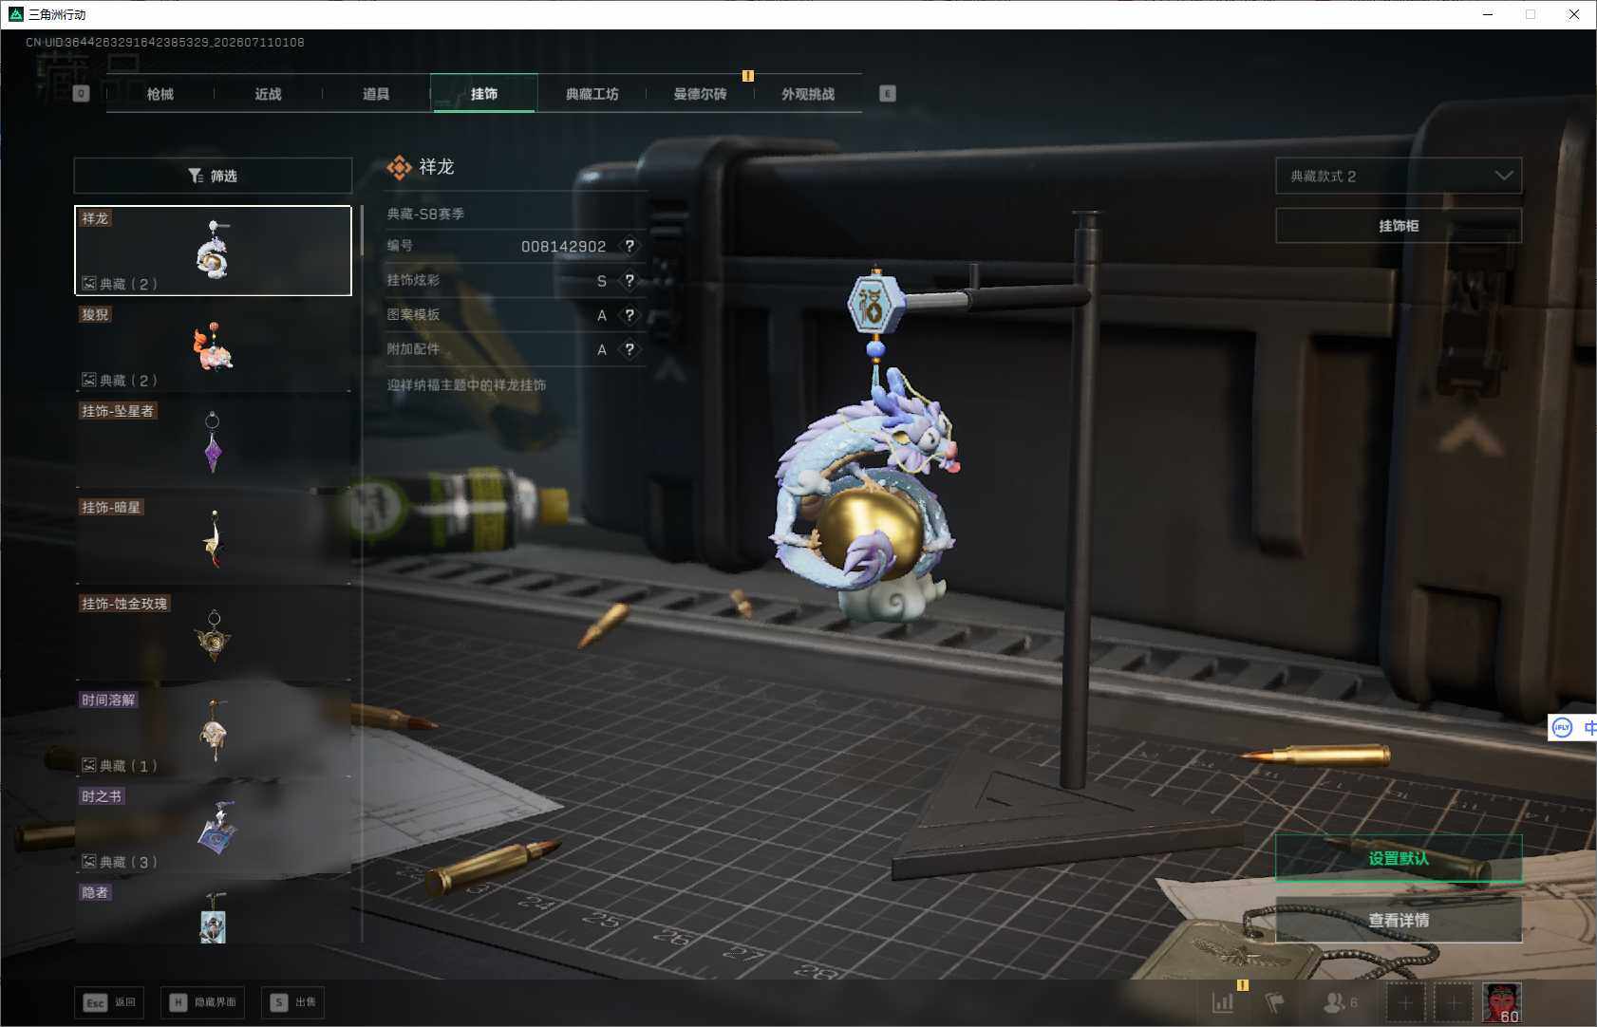Click the 附加配件 question mark icon
Screen dimensions: 1597x1027
(629, 349)
